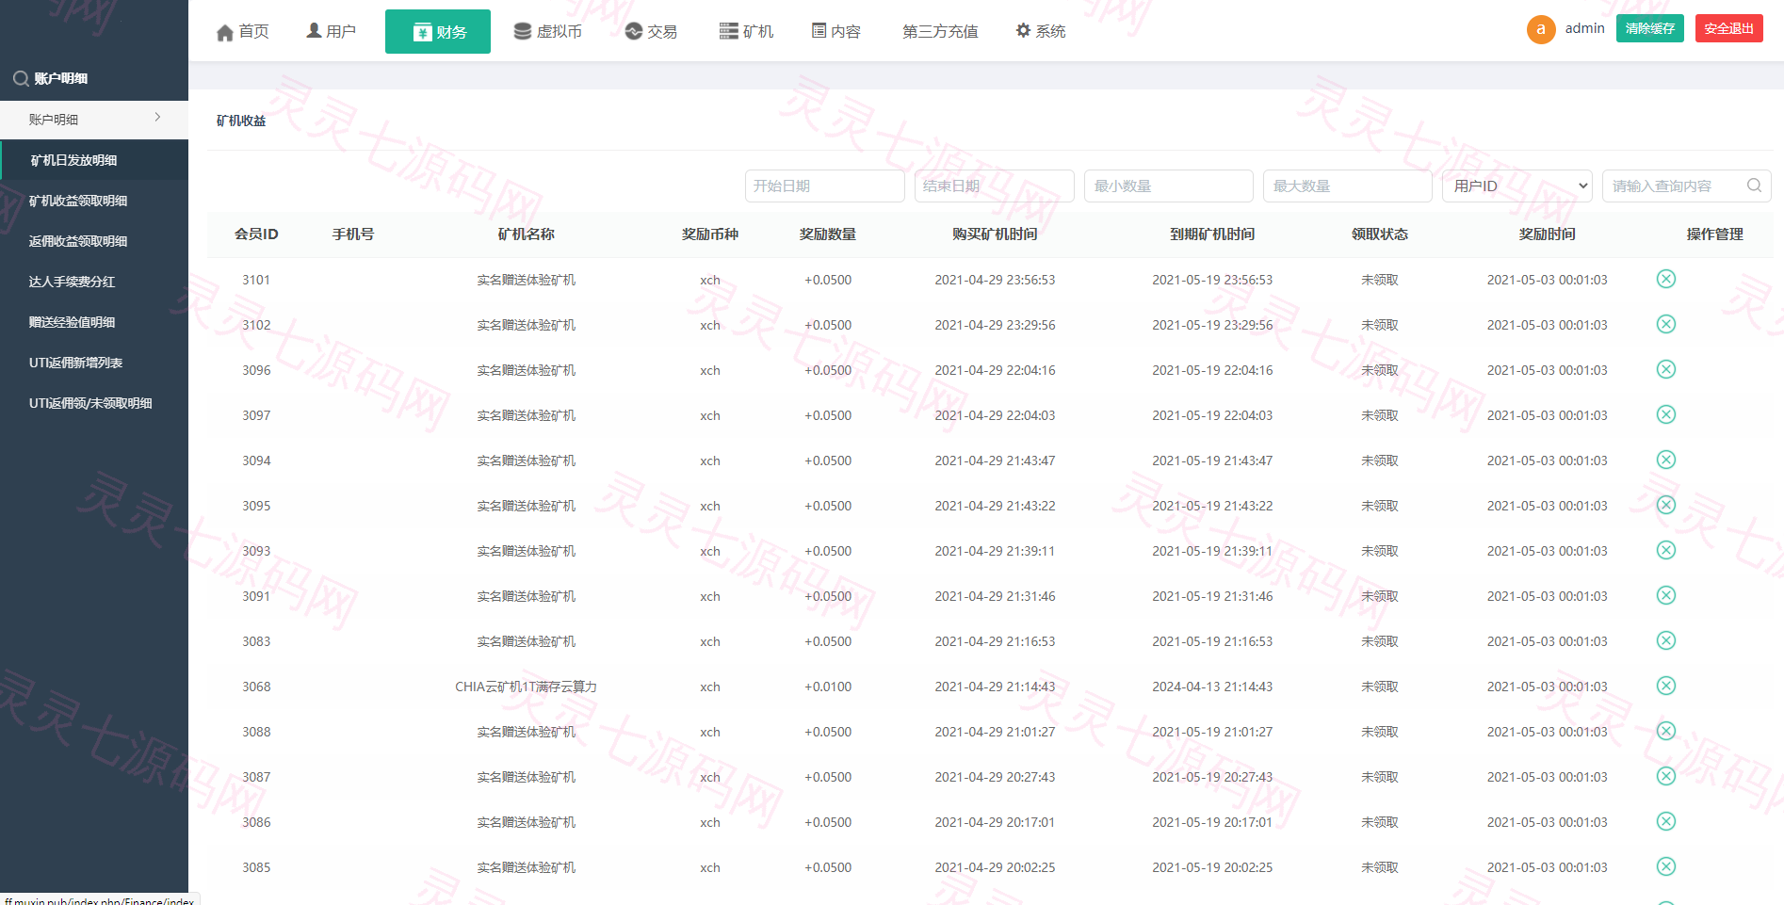
Task: Click the 清除缓存 button
Action: 1650,28
